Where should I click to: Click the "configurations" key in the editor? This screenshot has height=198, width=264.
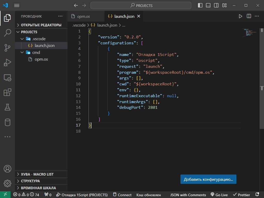[117, 43]
